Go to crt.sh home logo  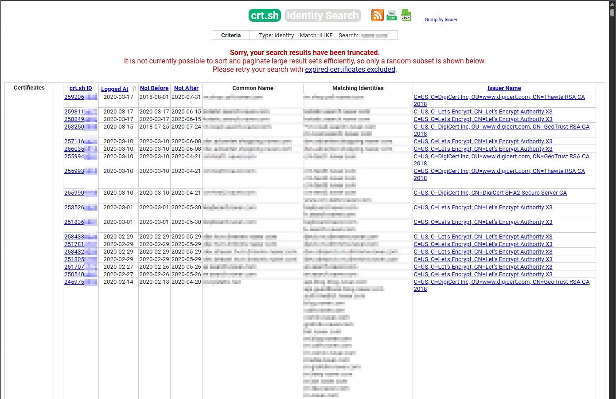pos(265,16)
